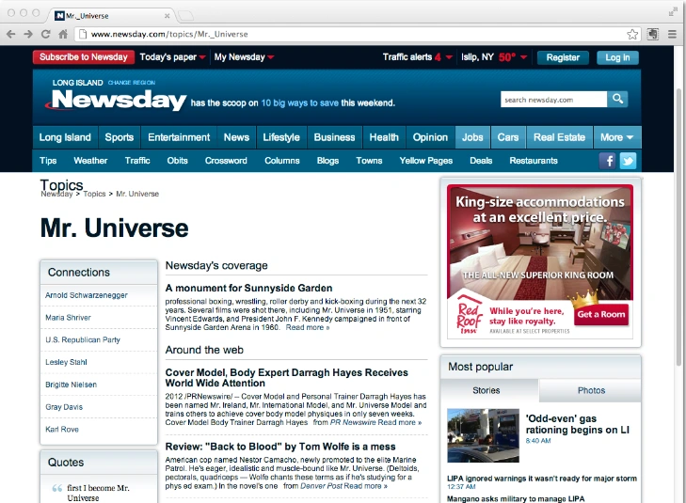
Task: Expand the My Newsday dropdown
Action: click(244, 56)
